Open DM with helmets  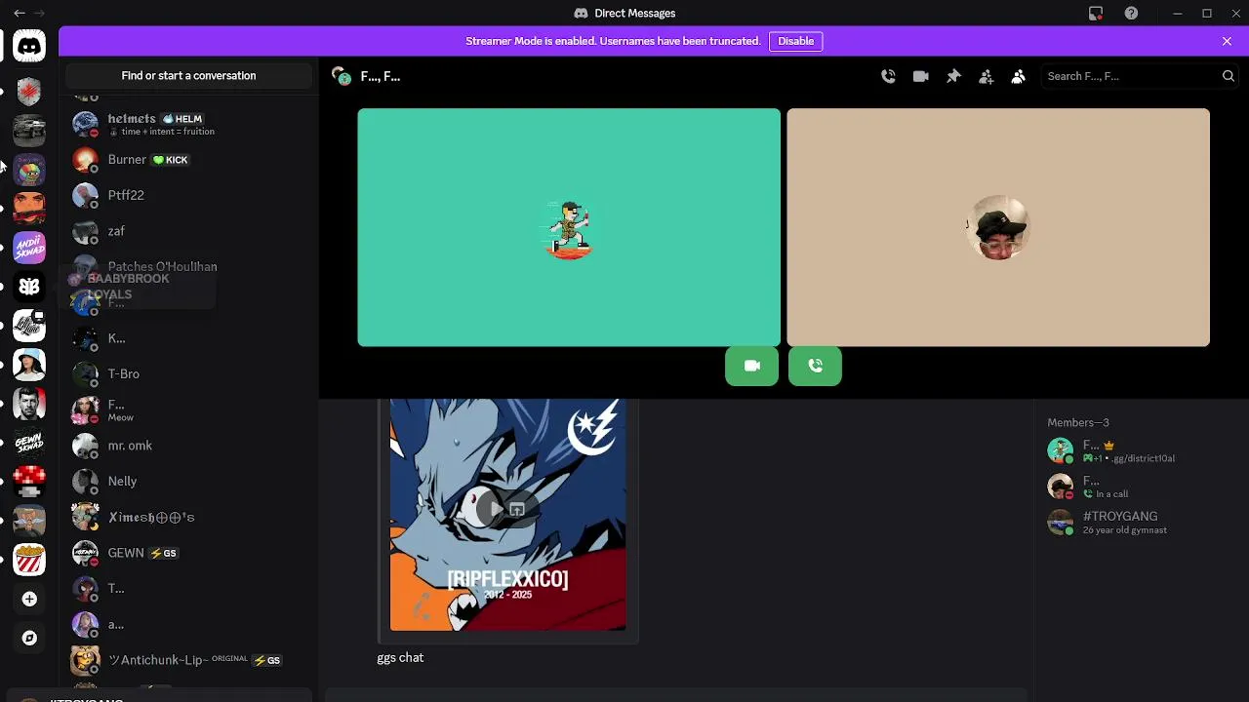pos(189,124)
